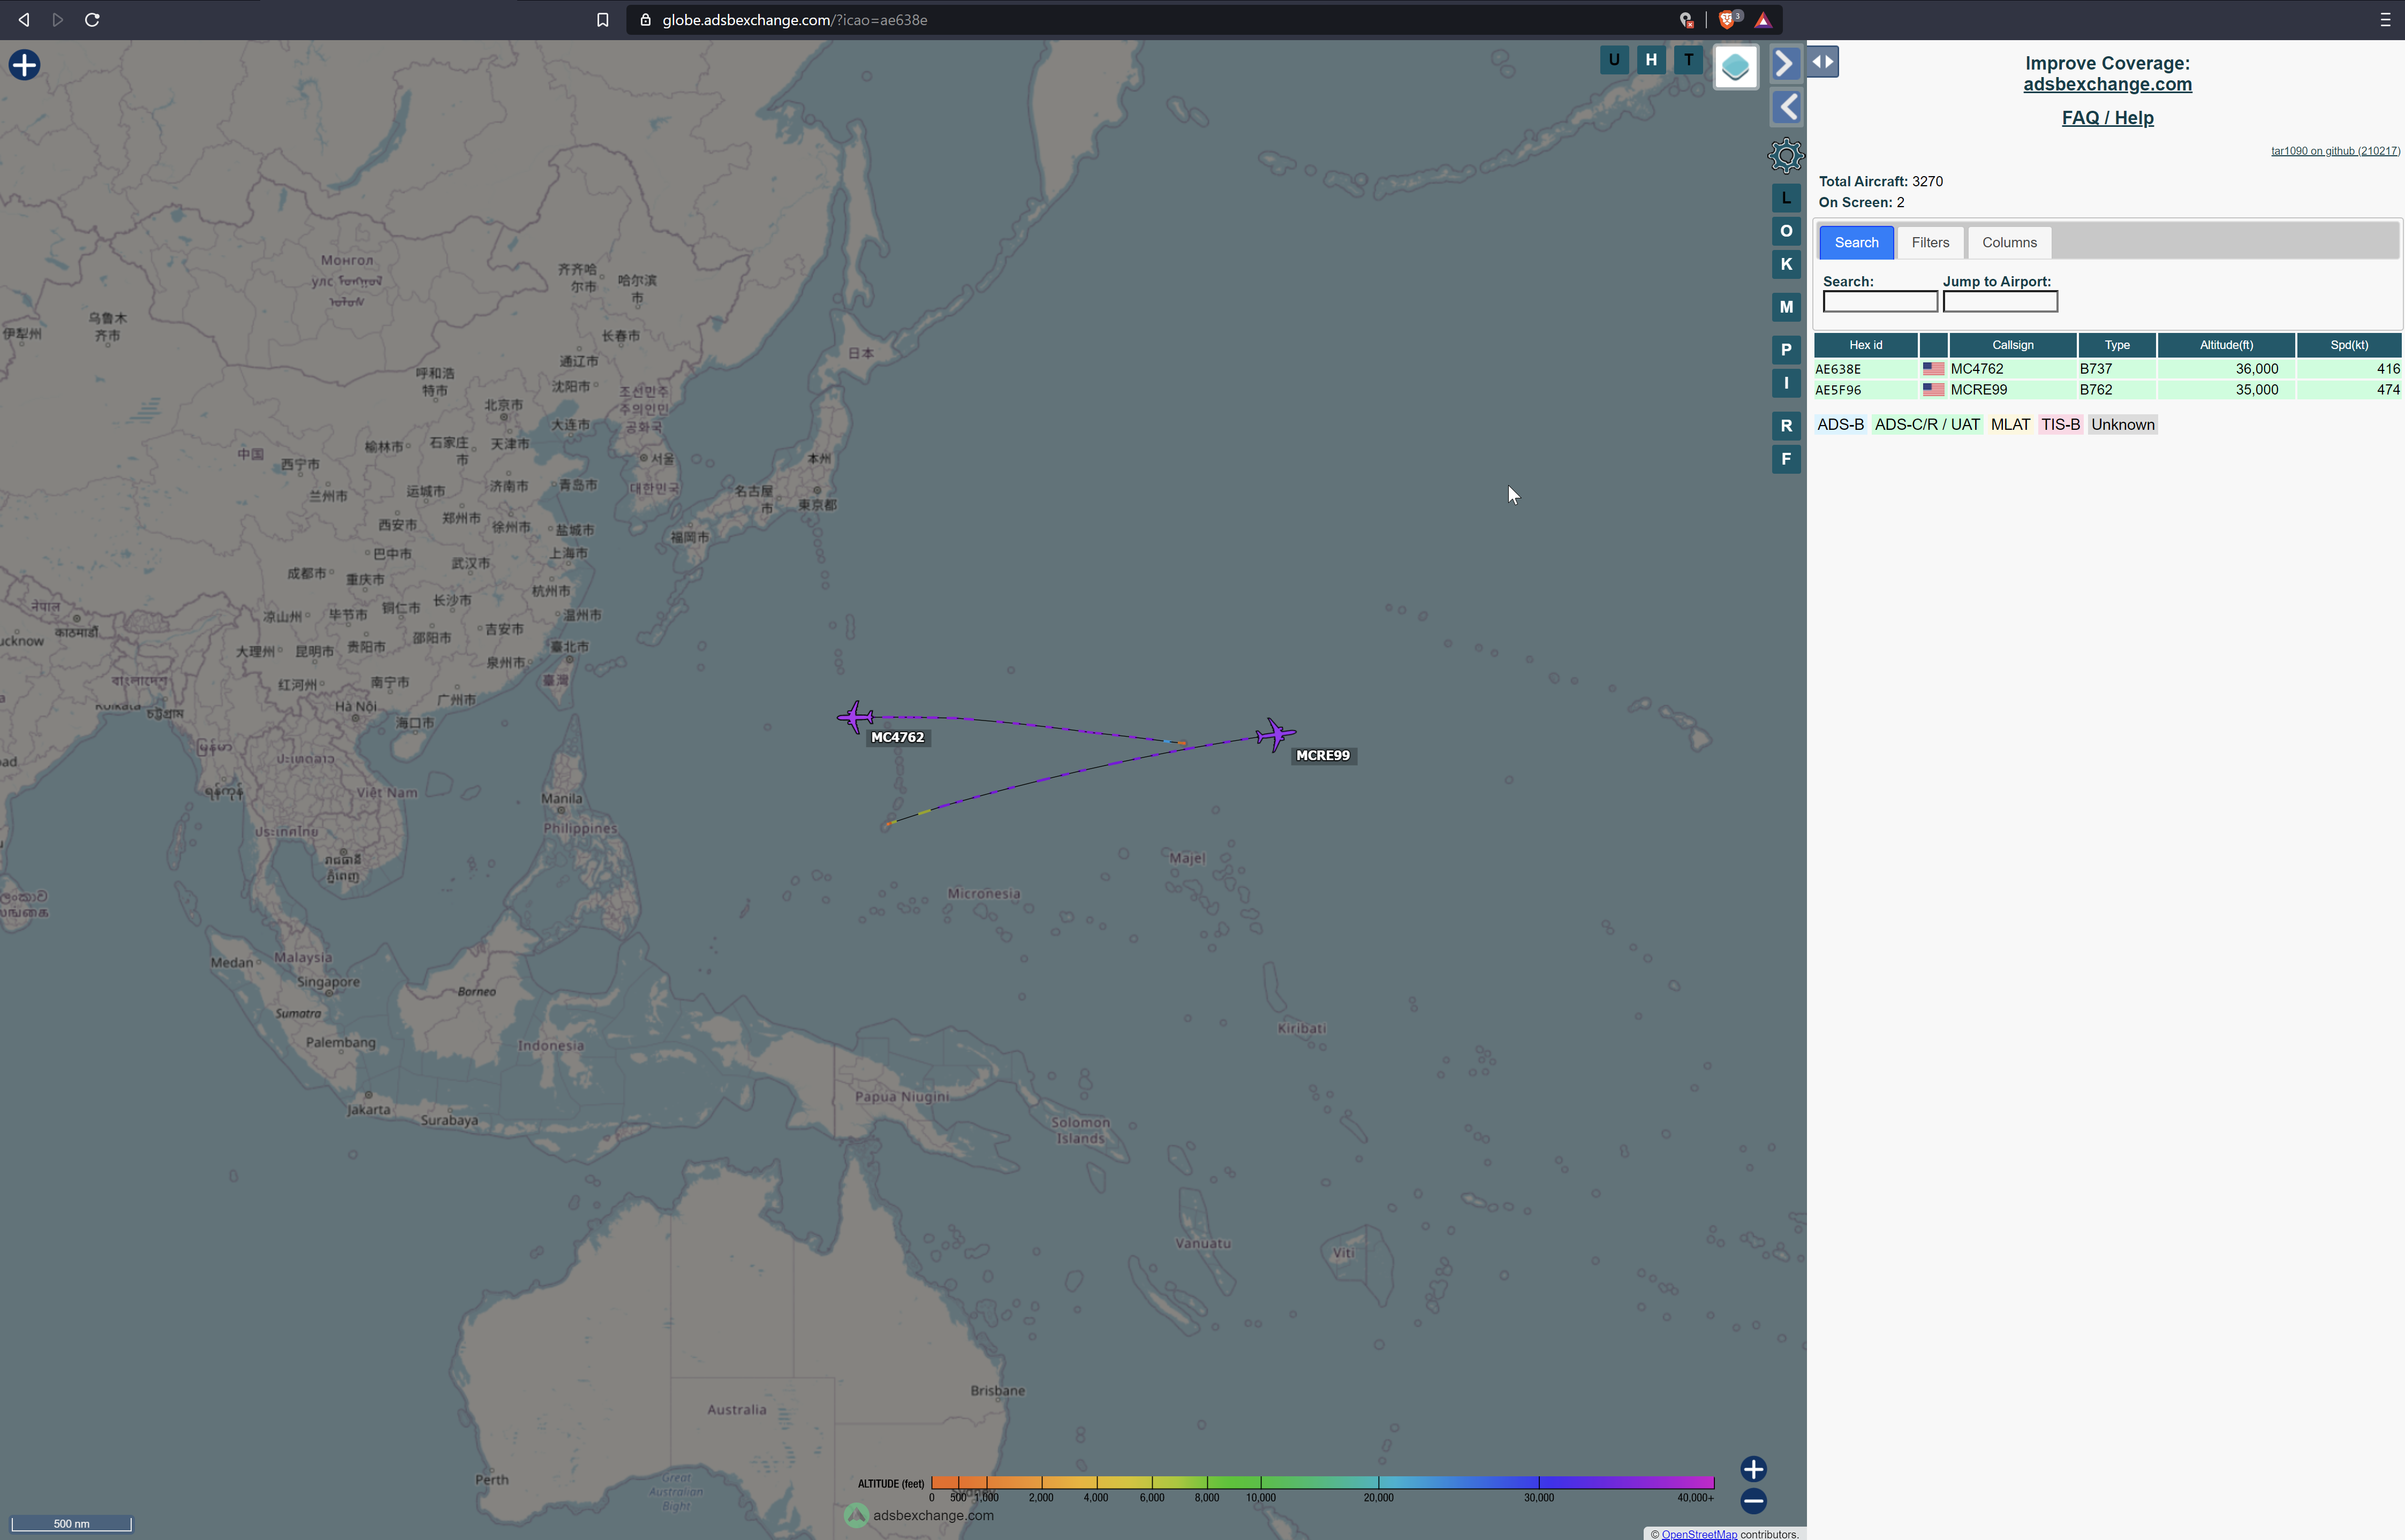Open settings gear icon

[1786, 156]
